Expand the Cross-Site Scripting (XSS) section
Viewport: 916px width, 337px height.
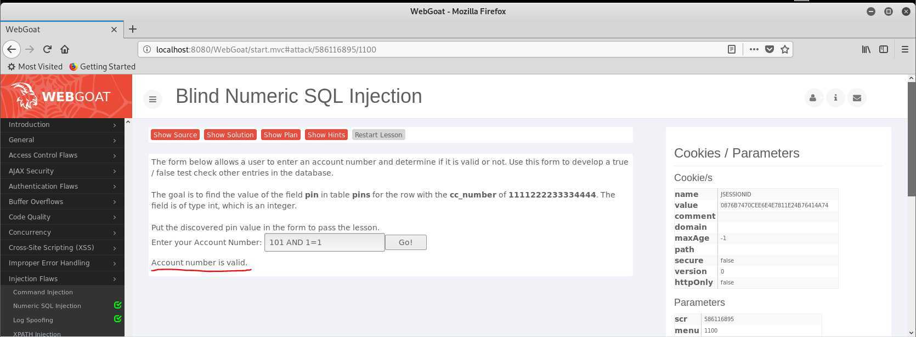[x=63, y=248]
